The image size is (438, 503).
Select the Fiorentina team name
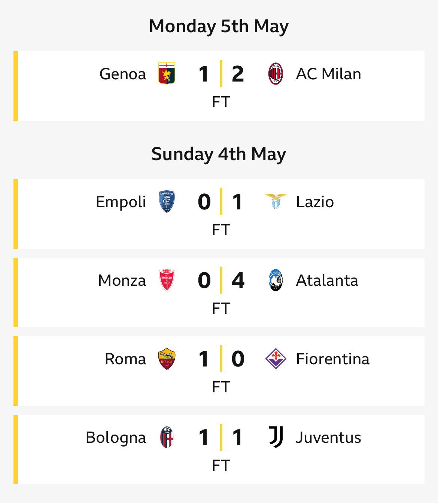point(333,359)
